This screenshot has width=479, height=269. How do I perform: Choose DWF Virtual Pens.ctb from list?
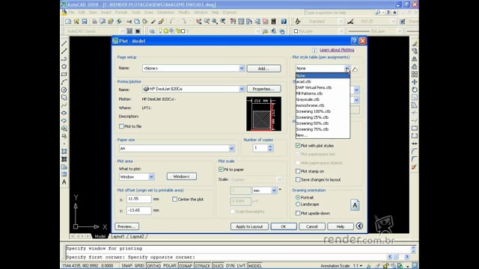tap(323, 87)
